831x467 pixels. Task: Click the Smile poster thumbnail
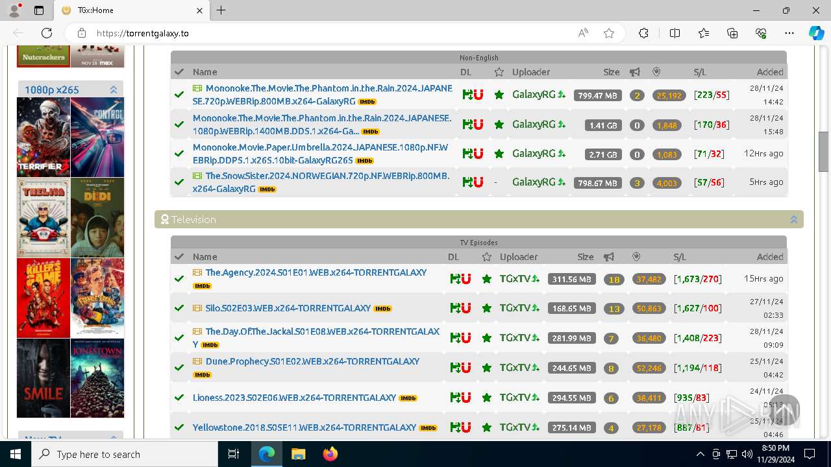pyautogui.click(x=43, y=378)
